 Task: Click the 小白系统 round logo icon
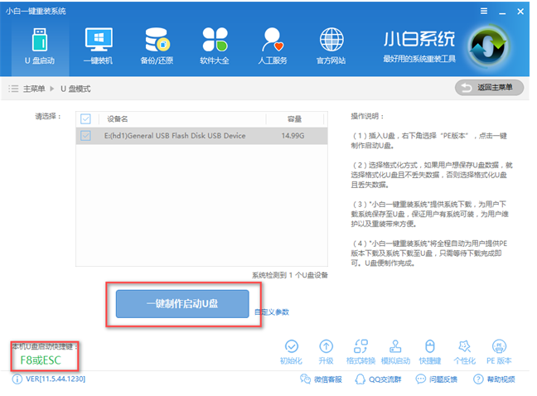click(x=488, y=46)
